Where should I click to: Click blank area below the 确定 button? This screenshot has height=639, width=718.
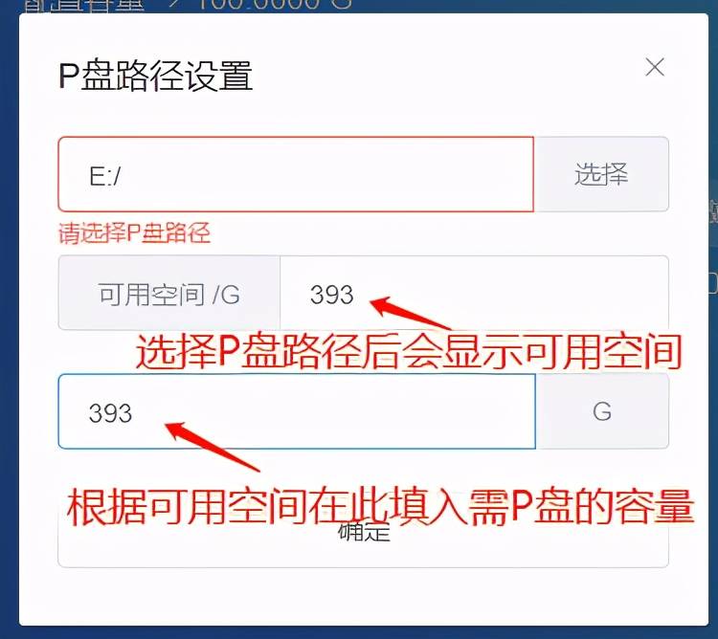point(363,597)
